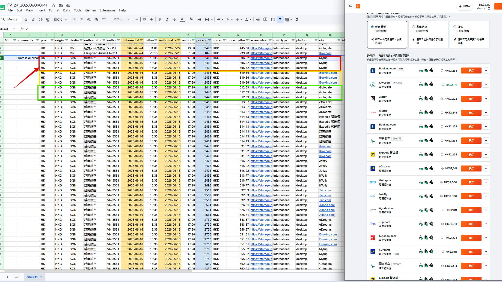This screenshot has width=502, height=282.
Task: Edit the font size field
Action: (x=144, y=19)
